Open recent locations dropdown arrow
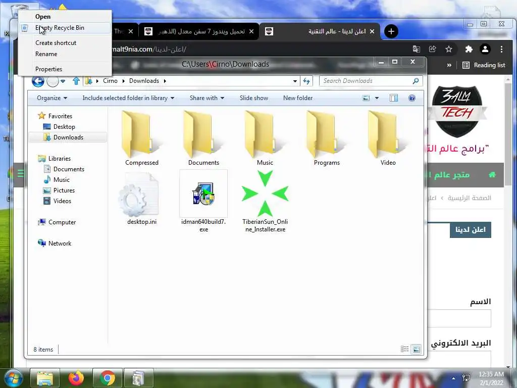Viewport: 517px width, 388px height. 63,81
